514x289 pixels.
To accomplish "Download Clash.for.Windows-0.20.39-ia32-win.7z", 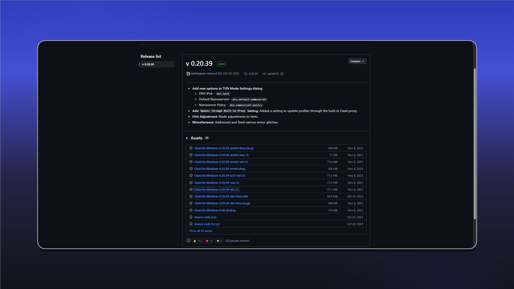I will (x=220, y=176).
